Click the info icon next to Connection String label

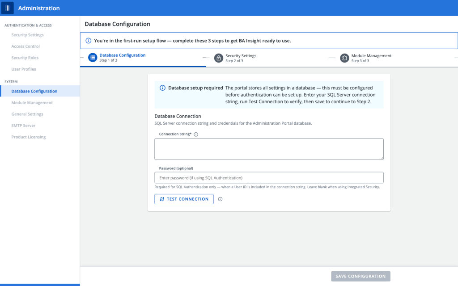196,135
